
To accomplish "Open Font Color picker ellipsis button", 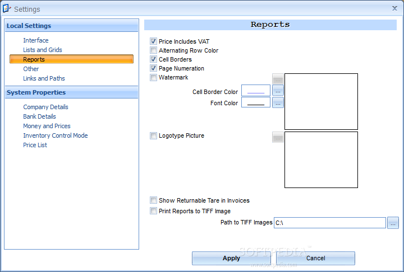I will [278, 102].
